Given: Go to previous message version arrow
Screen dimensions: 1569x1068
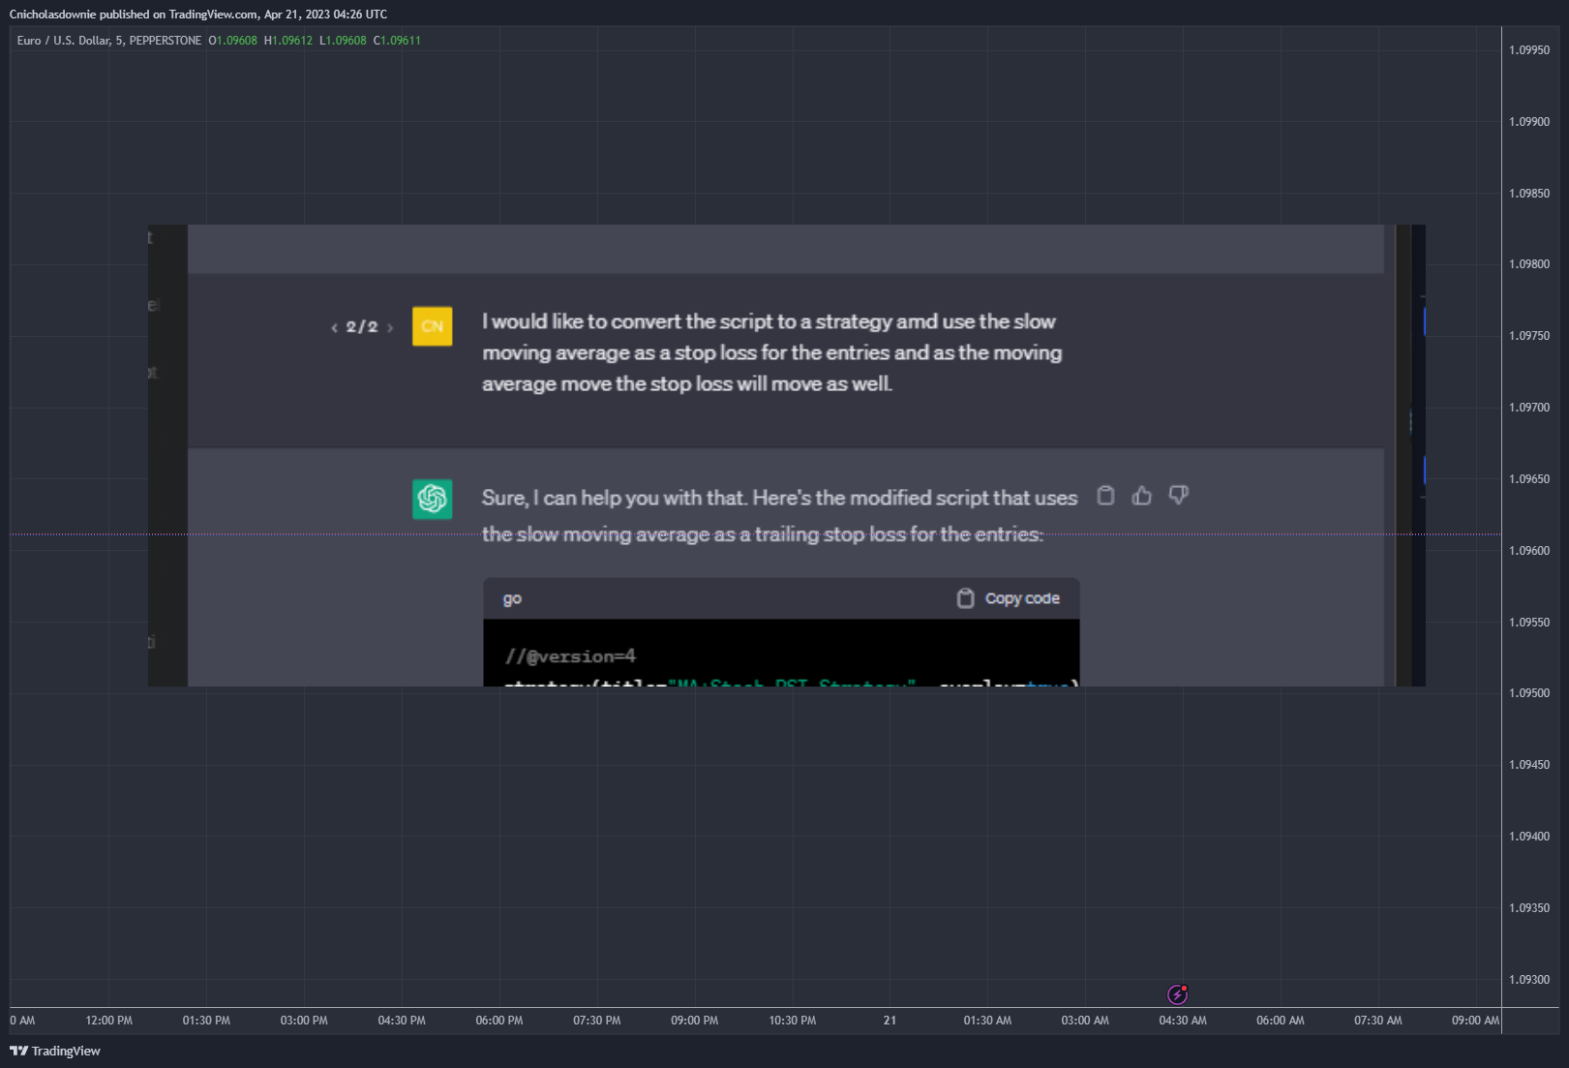Looking at the screenshot, I should 335,327.
